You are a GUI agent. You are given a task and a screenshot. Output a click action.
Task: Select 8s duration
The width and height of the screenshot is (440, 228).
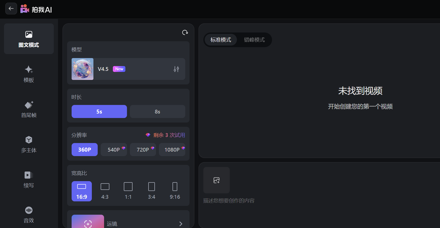[158, 111]
